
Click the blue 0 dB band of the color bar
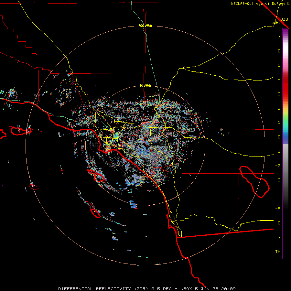(286, 138)
